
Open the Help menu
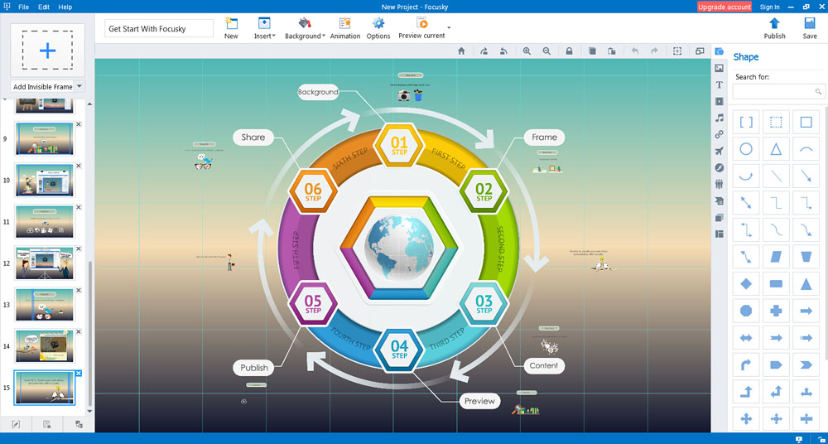(x=65, y=7)
